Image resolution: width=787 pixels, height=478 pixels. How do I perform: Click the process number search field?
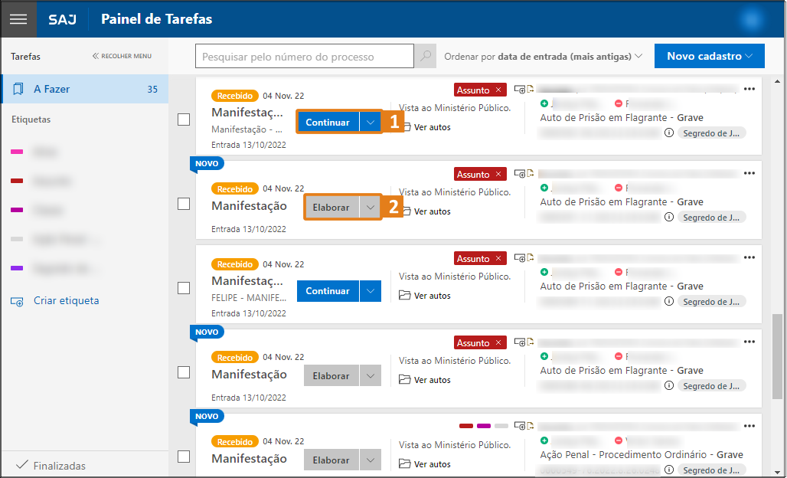305,57
